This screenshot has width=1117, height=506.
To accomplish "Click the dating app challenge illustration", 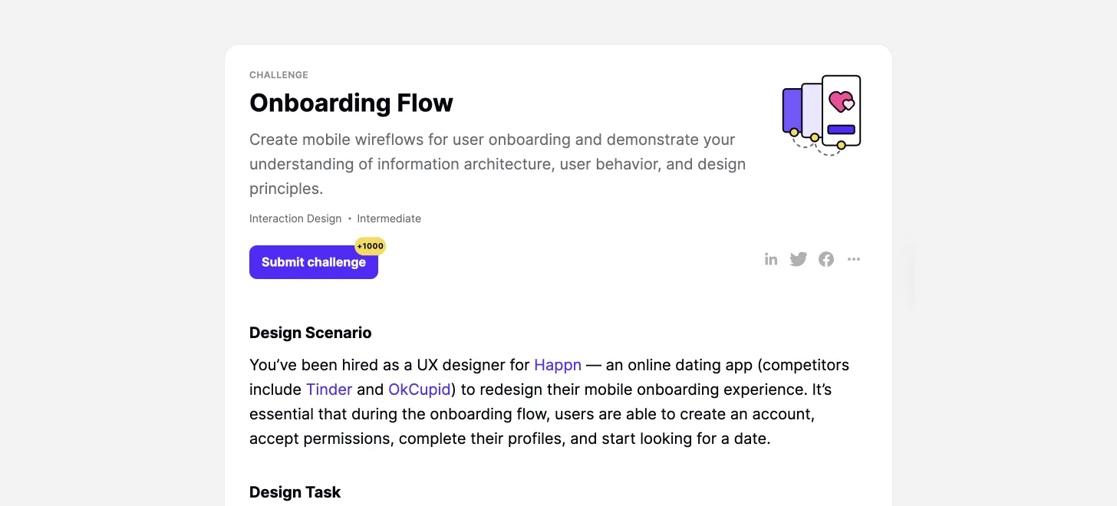I will (x=821, y=113).
